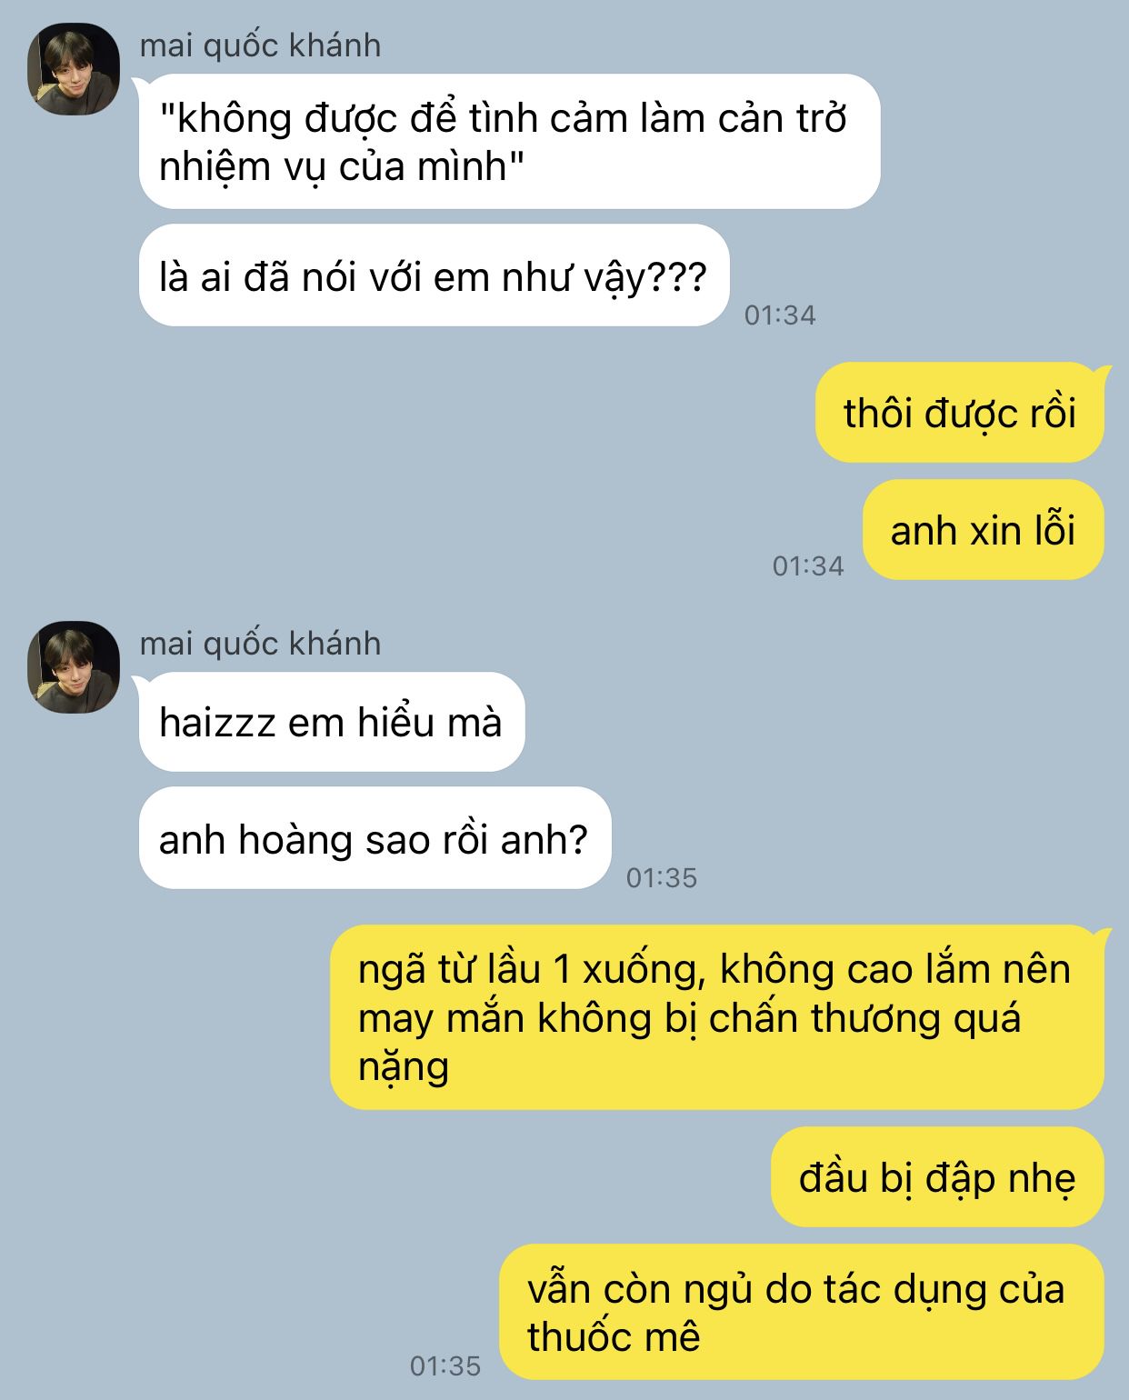This screenshot has height=1400, width=1129.
Task: Tap the "ngã từ lầu 1 xuống" message
Action: (x=716, y=1017)
